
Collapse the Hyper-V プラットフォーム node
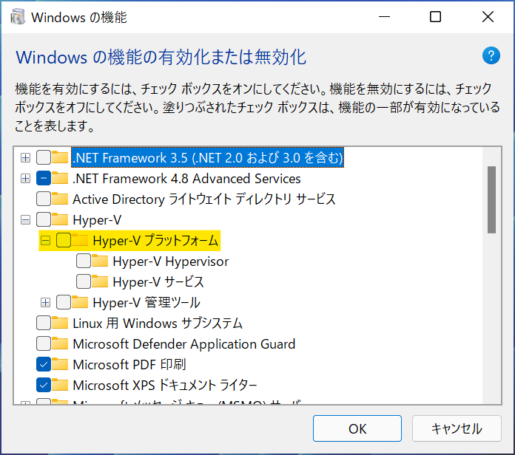[x=45, y=241]
